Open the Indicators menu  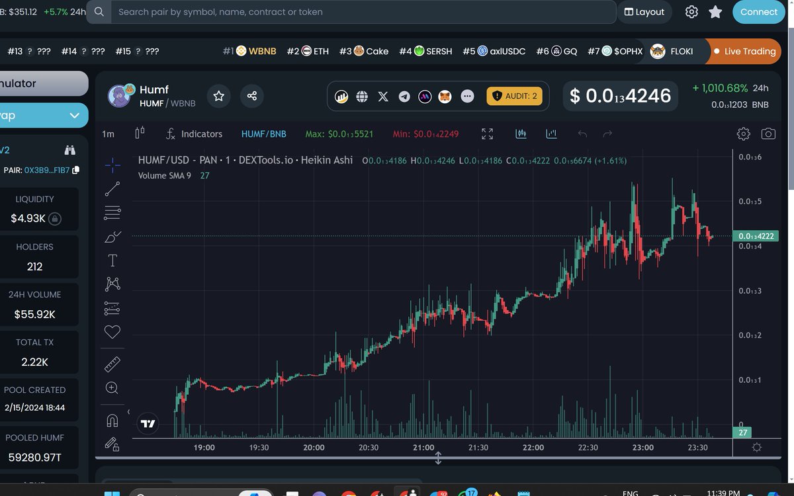click(194, 134)
